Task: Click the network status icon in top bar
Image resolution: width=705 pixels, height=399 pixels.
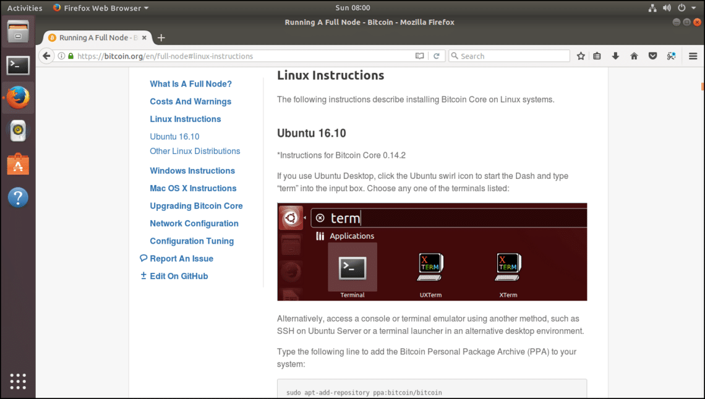Action: click(x=652, y=8)
